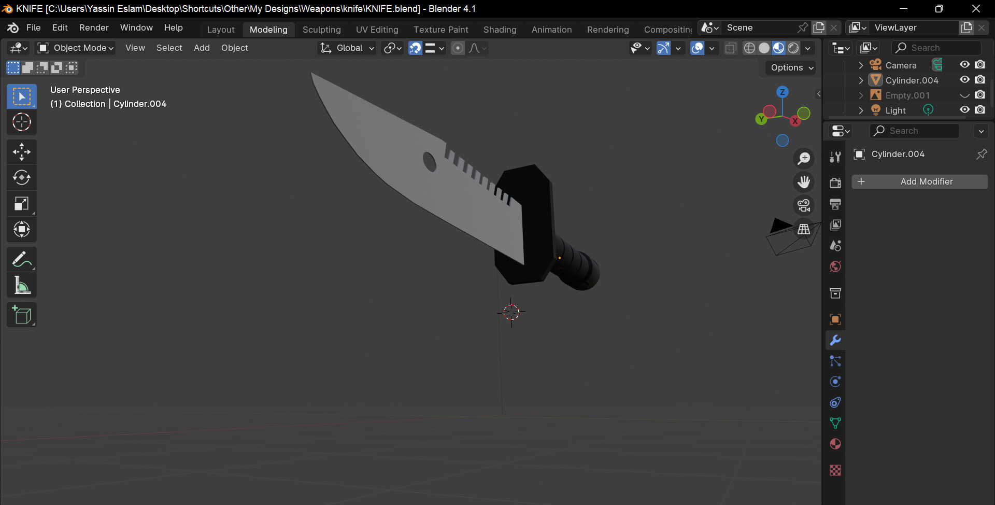995x505 pixels.
Task: Activate the Move tool
Action: pyautogui.click(x=21, y=152)
